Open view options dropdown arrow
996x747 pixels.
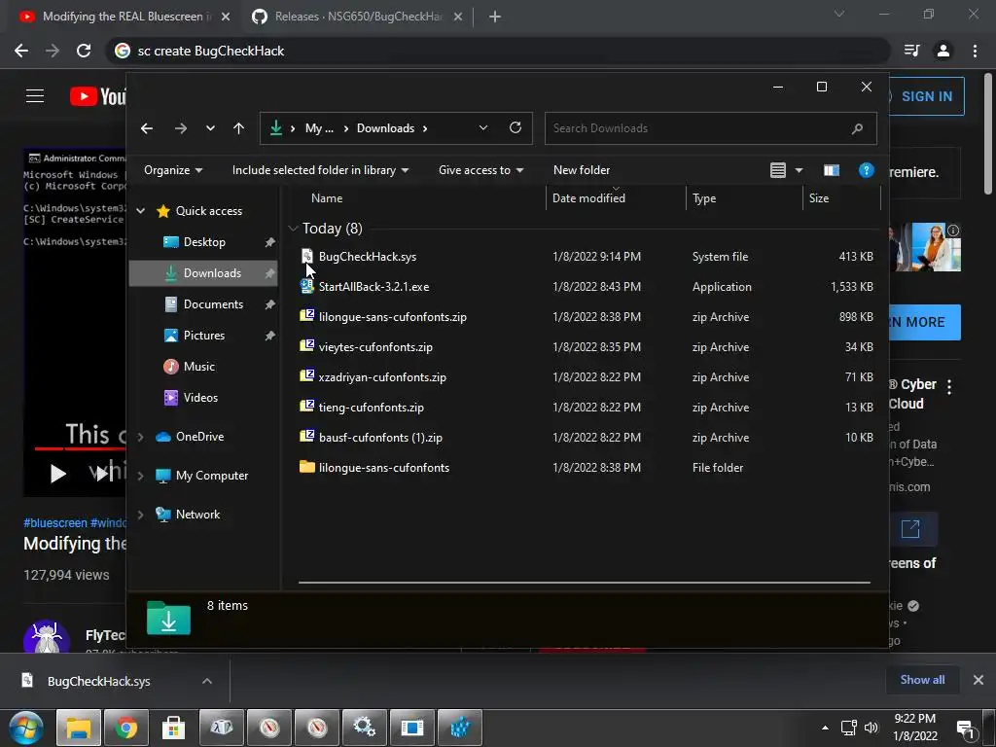[800, 170]
